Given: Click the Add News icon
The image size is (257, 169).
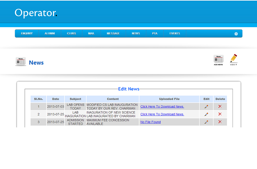Looking at the screenshot, I should tap(218, 60).
